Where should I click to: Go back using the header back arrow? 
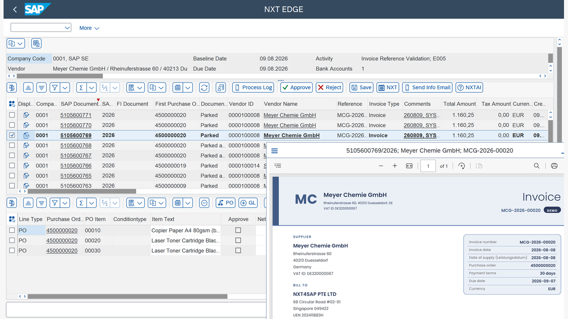(x=15, y=9)
